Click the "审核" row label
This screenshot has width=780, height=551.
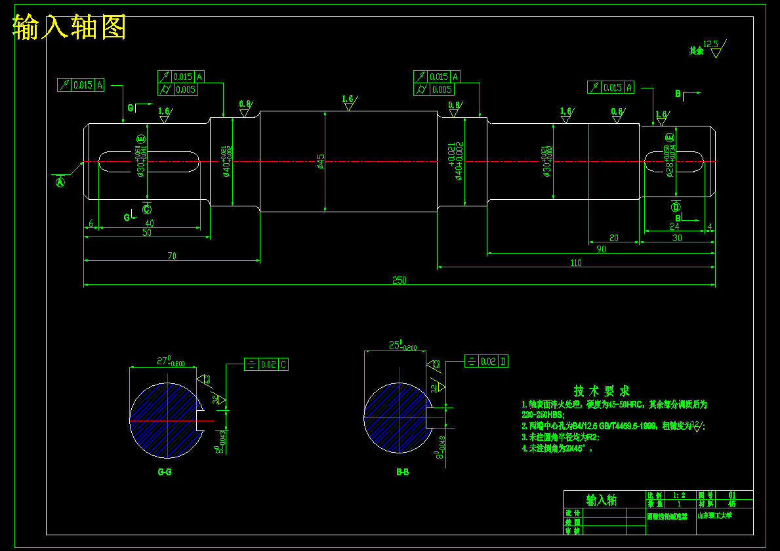[x=573, y=531]
